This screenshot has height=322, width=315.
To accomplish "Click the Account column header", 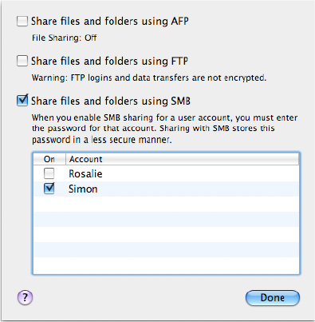I will pos(182,159).
